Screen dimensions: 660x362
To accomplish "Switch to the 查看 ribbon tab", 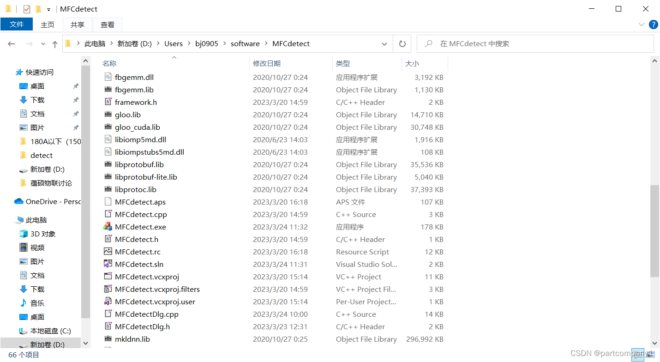I will (x=108, y=24).
